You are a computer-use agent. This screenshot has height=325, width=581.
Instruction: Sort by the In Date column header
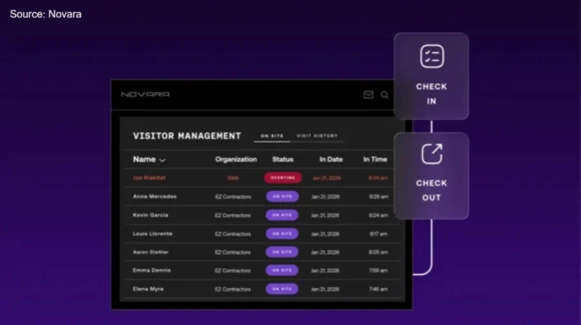coord(331,159)
